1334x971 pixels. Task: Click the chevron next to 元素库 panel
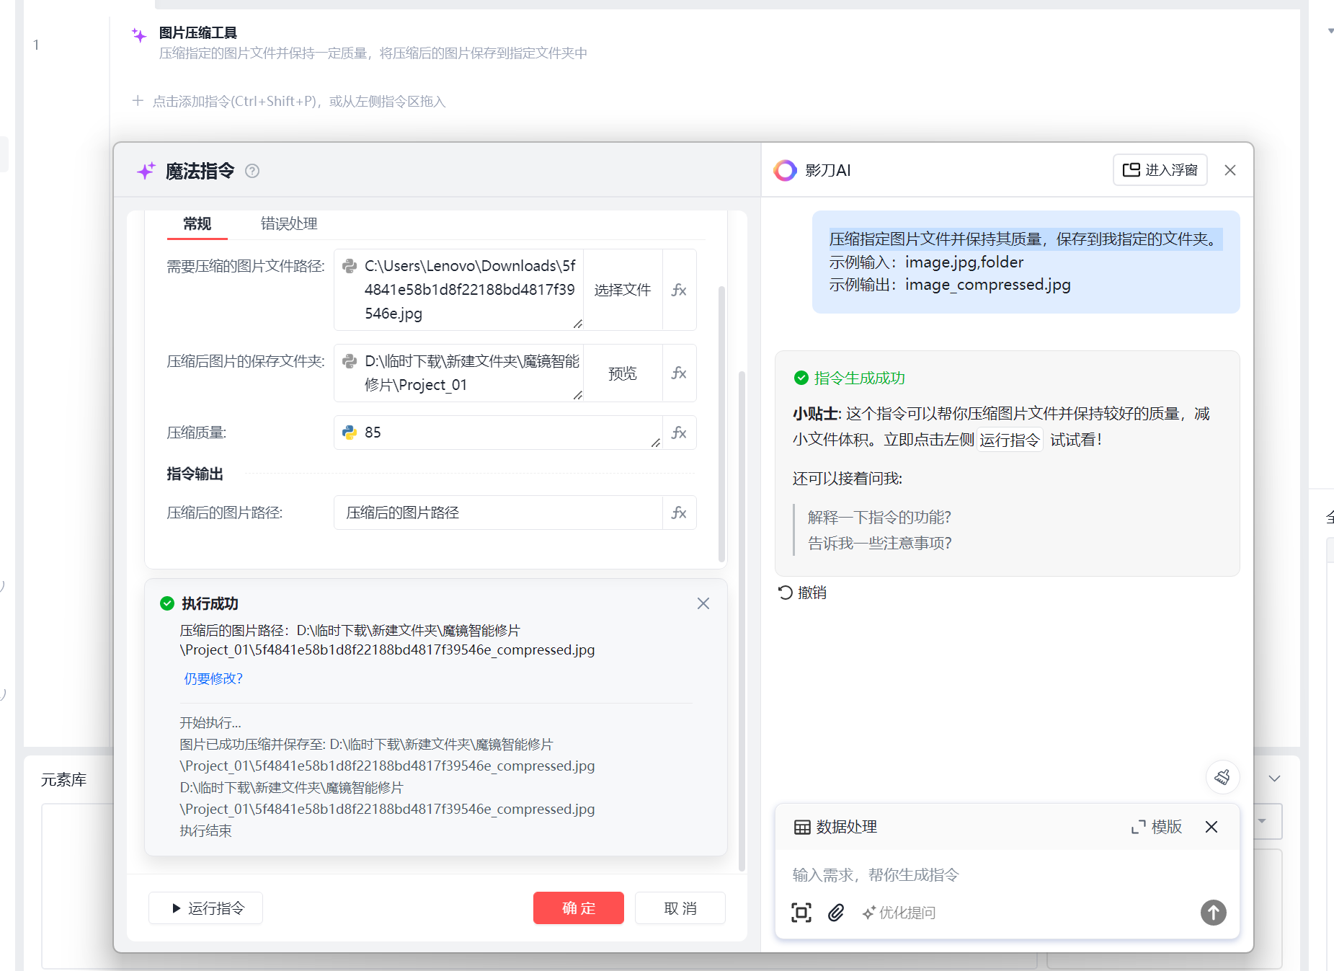tap(1274, 779)
